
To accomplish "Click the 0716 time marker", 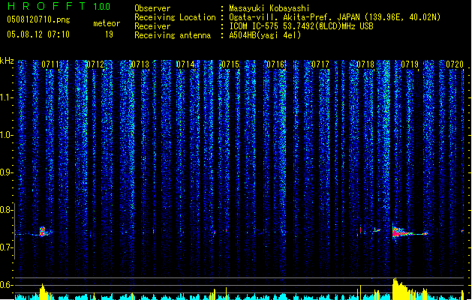I will [x=275, y=64].
